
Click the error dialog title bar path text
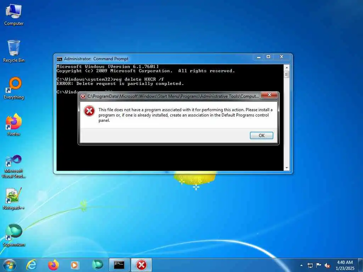[173, 96]
